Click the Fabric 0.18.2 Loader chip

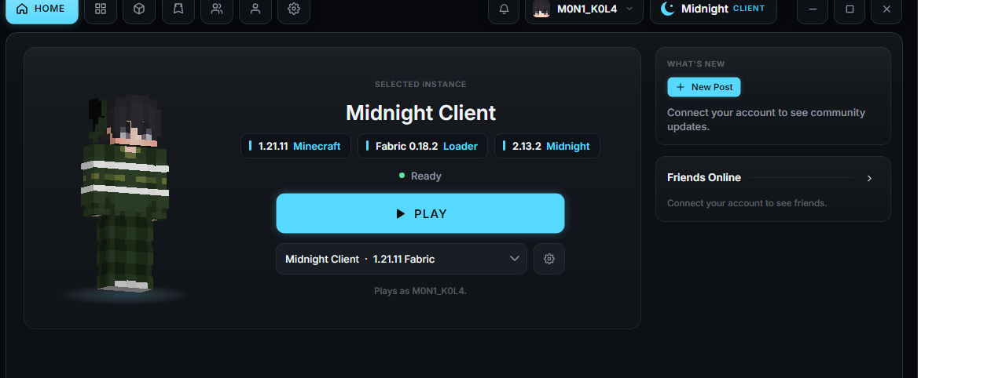click(423, 146)
